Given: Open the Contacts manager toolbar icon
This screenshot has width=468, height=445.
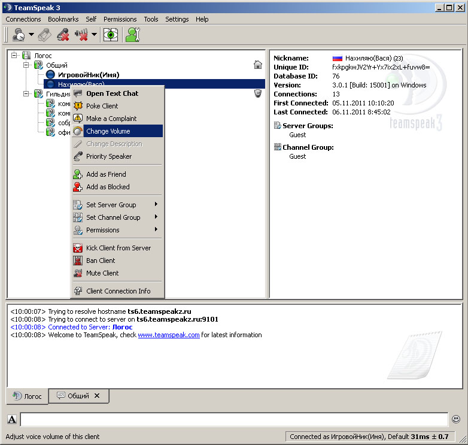Looking at the screenshot, I should tap(133, 35).
